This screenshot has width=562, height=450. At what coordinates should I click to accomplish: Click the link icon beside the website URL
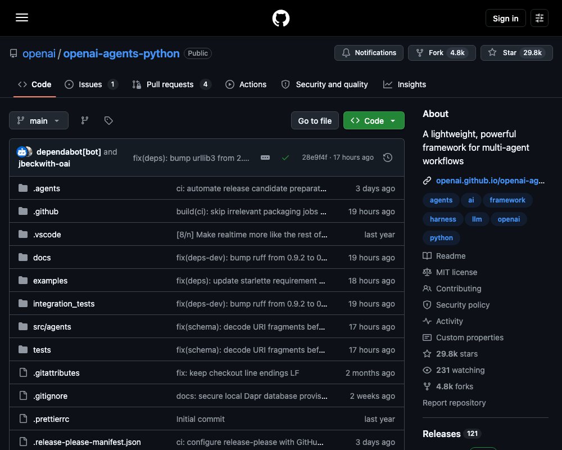click(x=427, y=181)
